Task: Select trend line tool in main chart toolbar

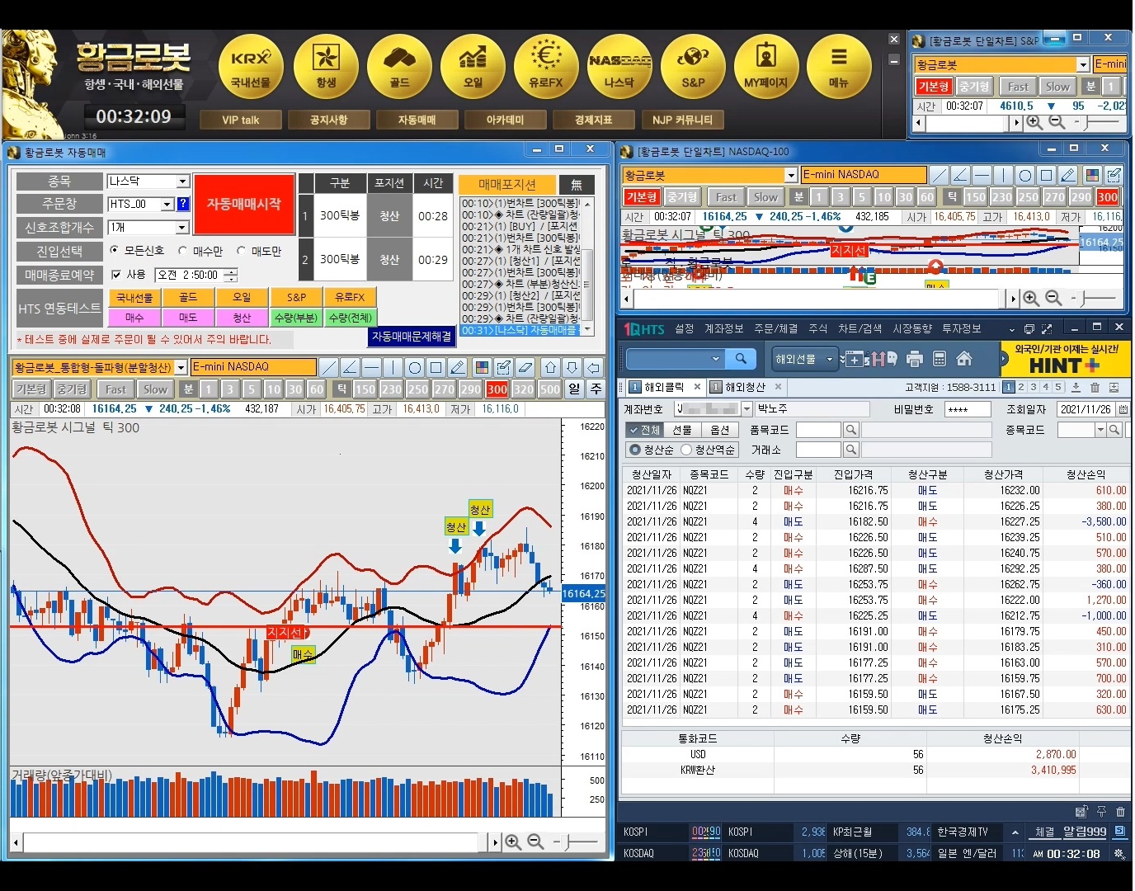Action: click(x=328, y=367)
